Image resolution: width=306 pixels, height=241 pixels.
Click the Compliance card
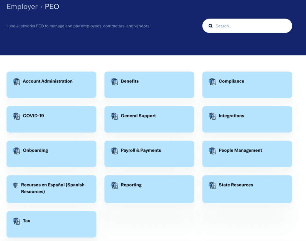coord(247,84)
